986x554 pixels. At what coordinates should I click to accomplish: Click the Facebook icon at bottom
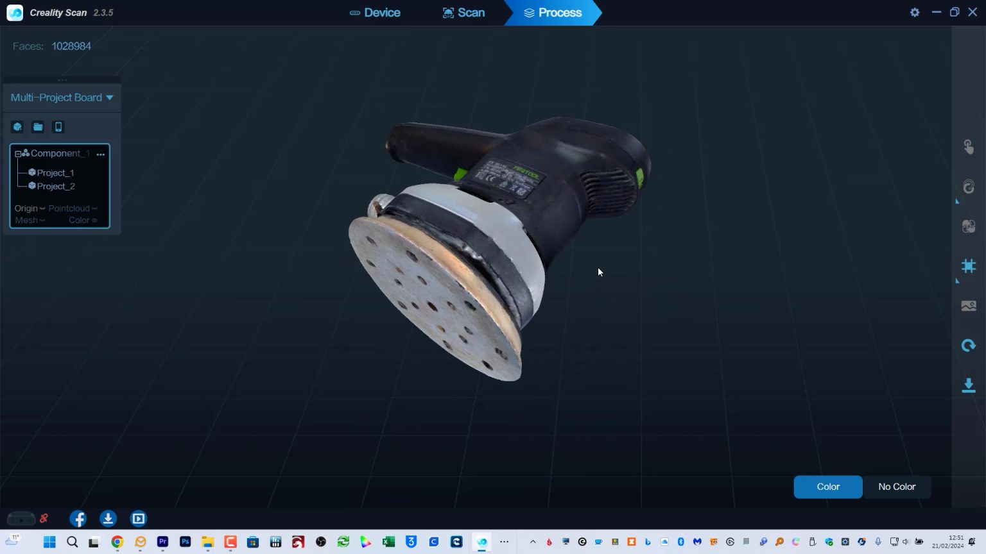tap(78, 519)
